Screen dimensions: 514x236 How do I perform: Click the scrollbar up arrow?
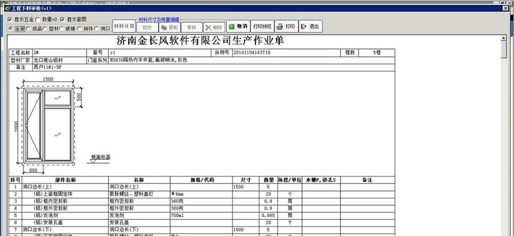pos(504,38)
